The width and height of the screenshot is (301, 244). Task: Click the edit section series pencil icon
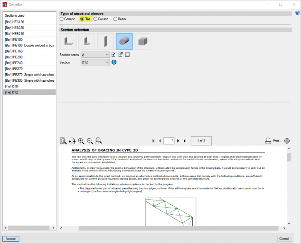point(120,54)
